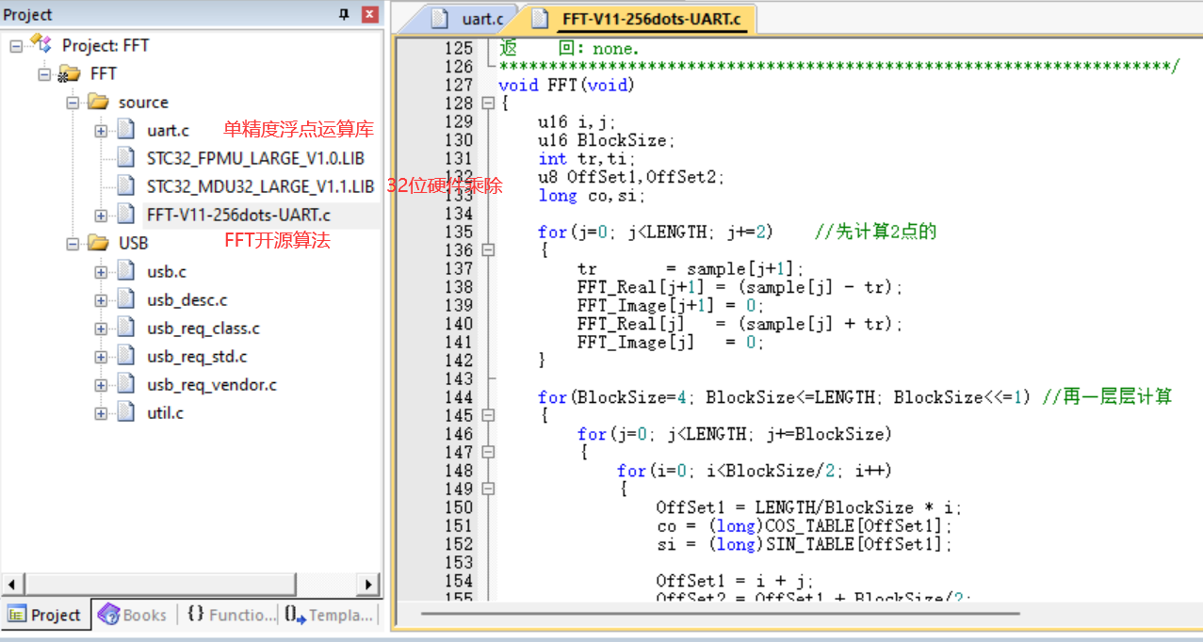This screenshot has height=642, width=1203.
Task: Click the usb_req_vendor.c file icon
Action: point(126,384)
